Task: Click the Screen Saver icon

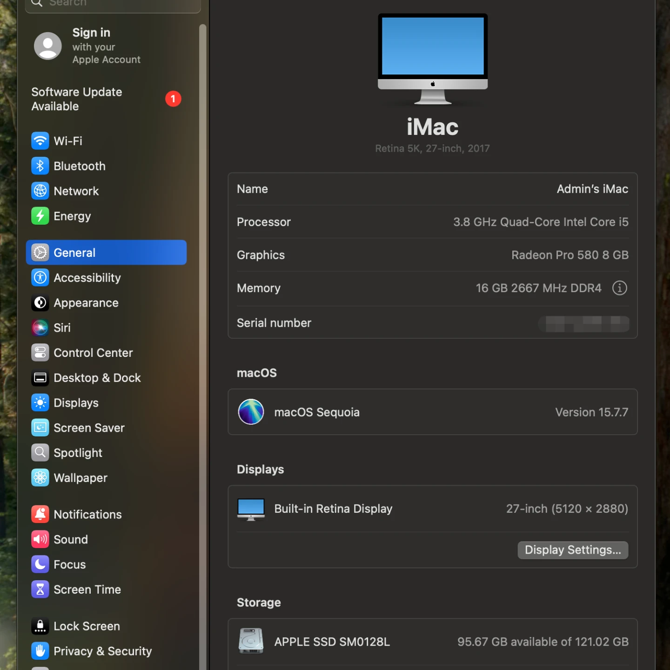Action: pos(40,428)
